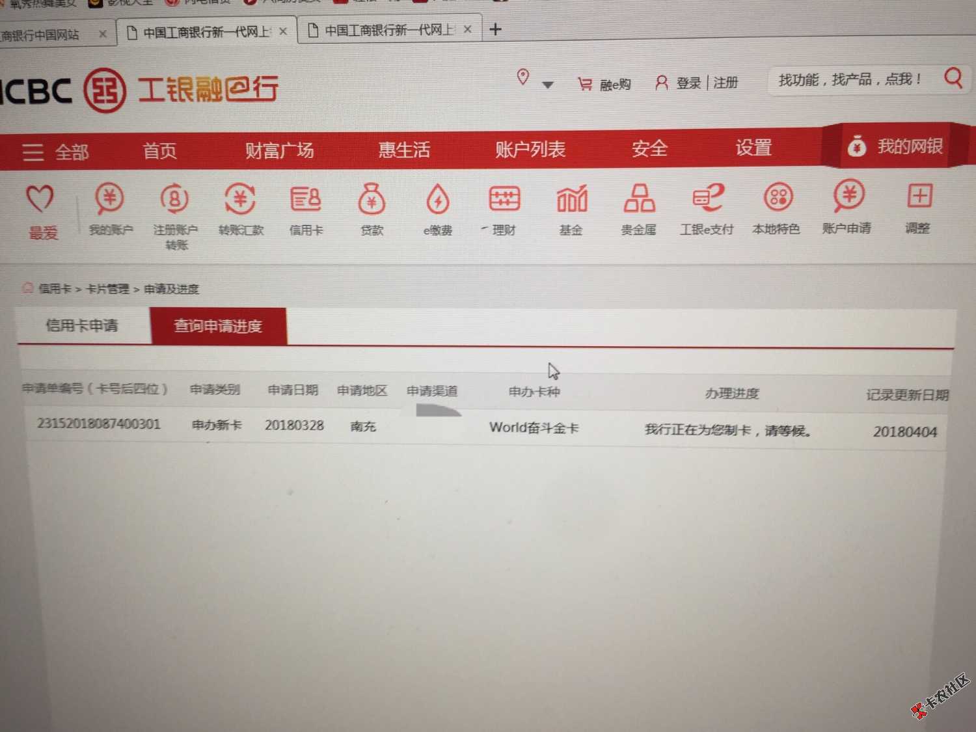Click the 南充 region cell
This screenshot has width=976, height=732.
[363, 426]
